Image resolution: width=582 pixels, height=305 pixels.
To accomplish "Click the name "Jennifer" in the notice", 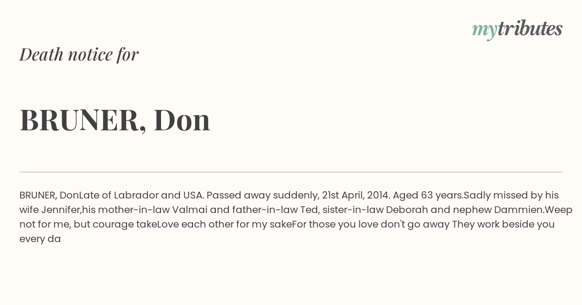I will point(61,210).
